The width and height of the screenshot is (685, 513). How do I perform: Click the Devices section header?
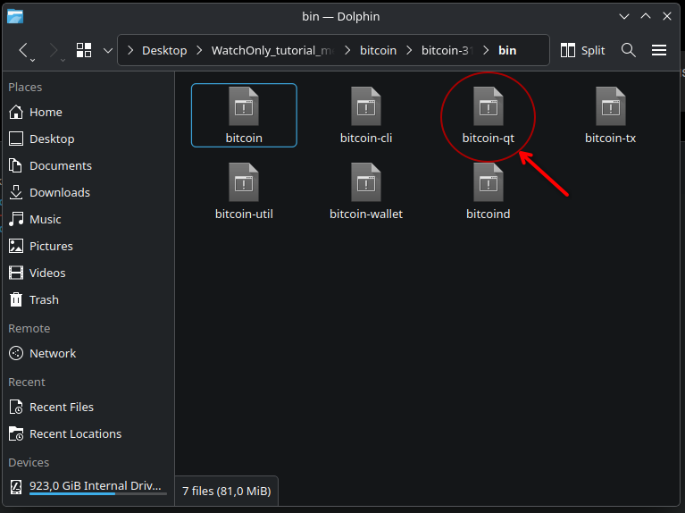pyautogui.click(x=29, y=462)
